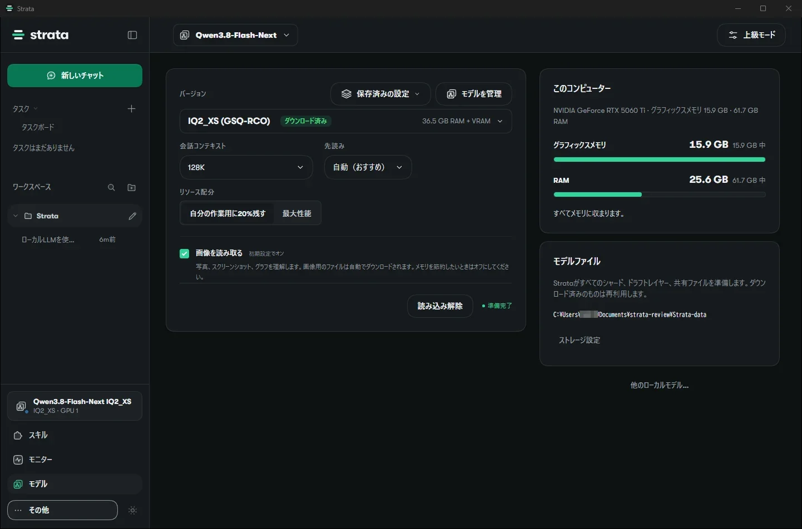Open the 128K conversation context dropdown
The width and height of the screenshot is (802, 529).
click(x=246, y=167)
